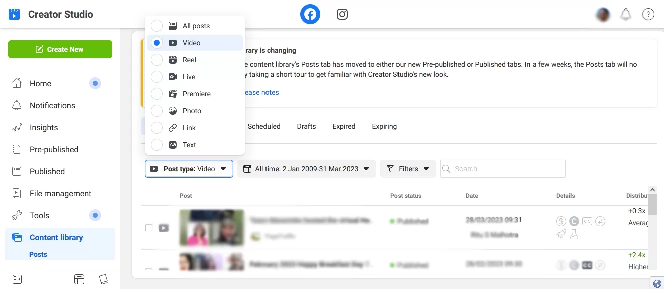Click the Search magnifier icon
The image size is (664, 289).
[446, 169]
